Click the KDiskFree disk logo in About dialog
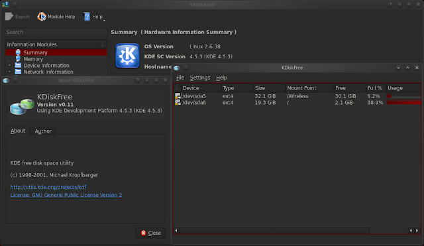The image size is (424, 246). click(x=22, y=106)
